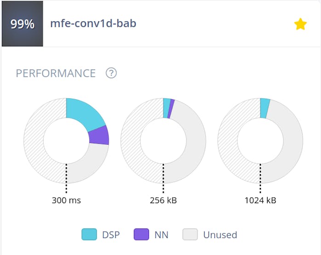Click the NN legend color swatch
Image resolution: width=321 pixels, height=255 pixels.
point(141,235)
